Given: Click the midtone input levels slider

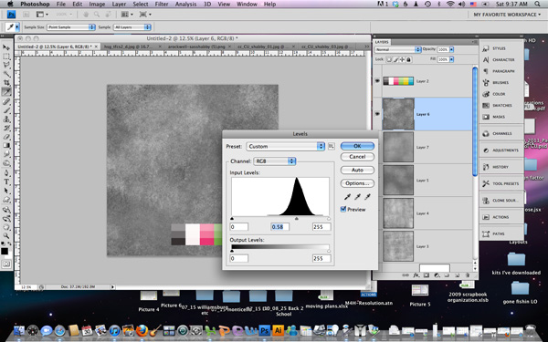Looking at the screenshot, I should coord(297,219).
